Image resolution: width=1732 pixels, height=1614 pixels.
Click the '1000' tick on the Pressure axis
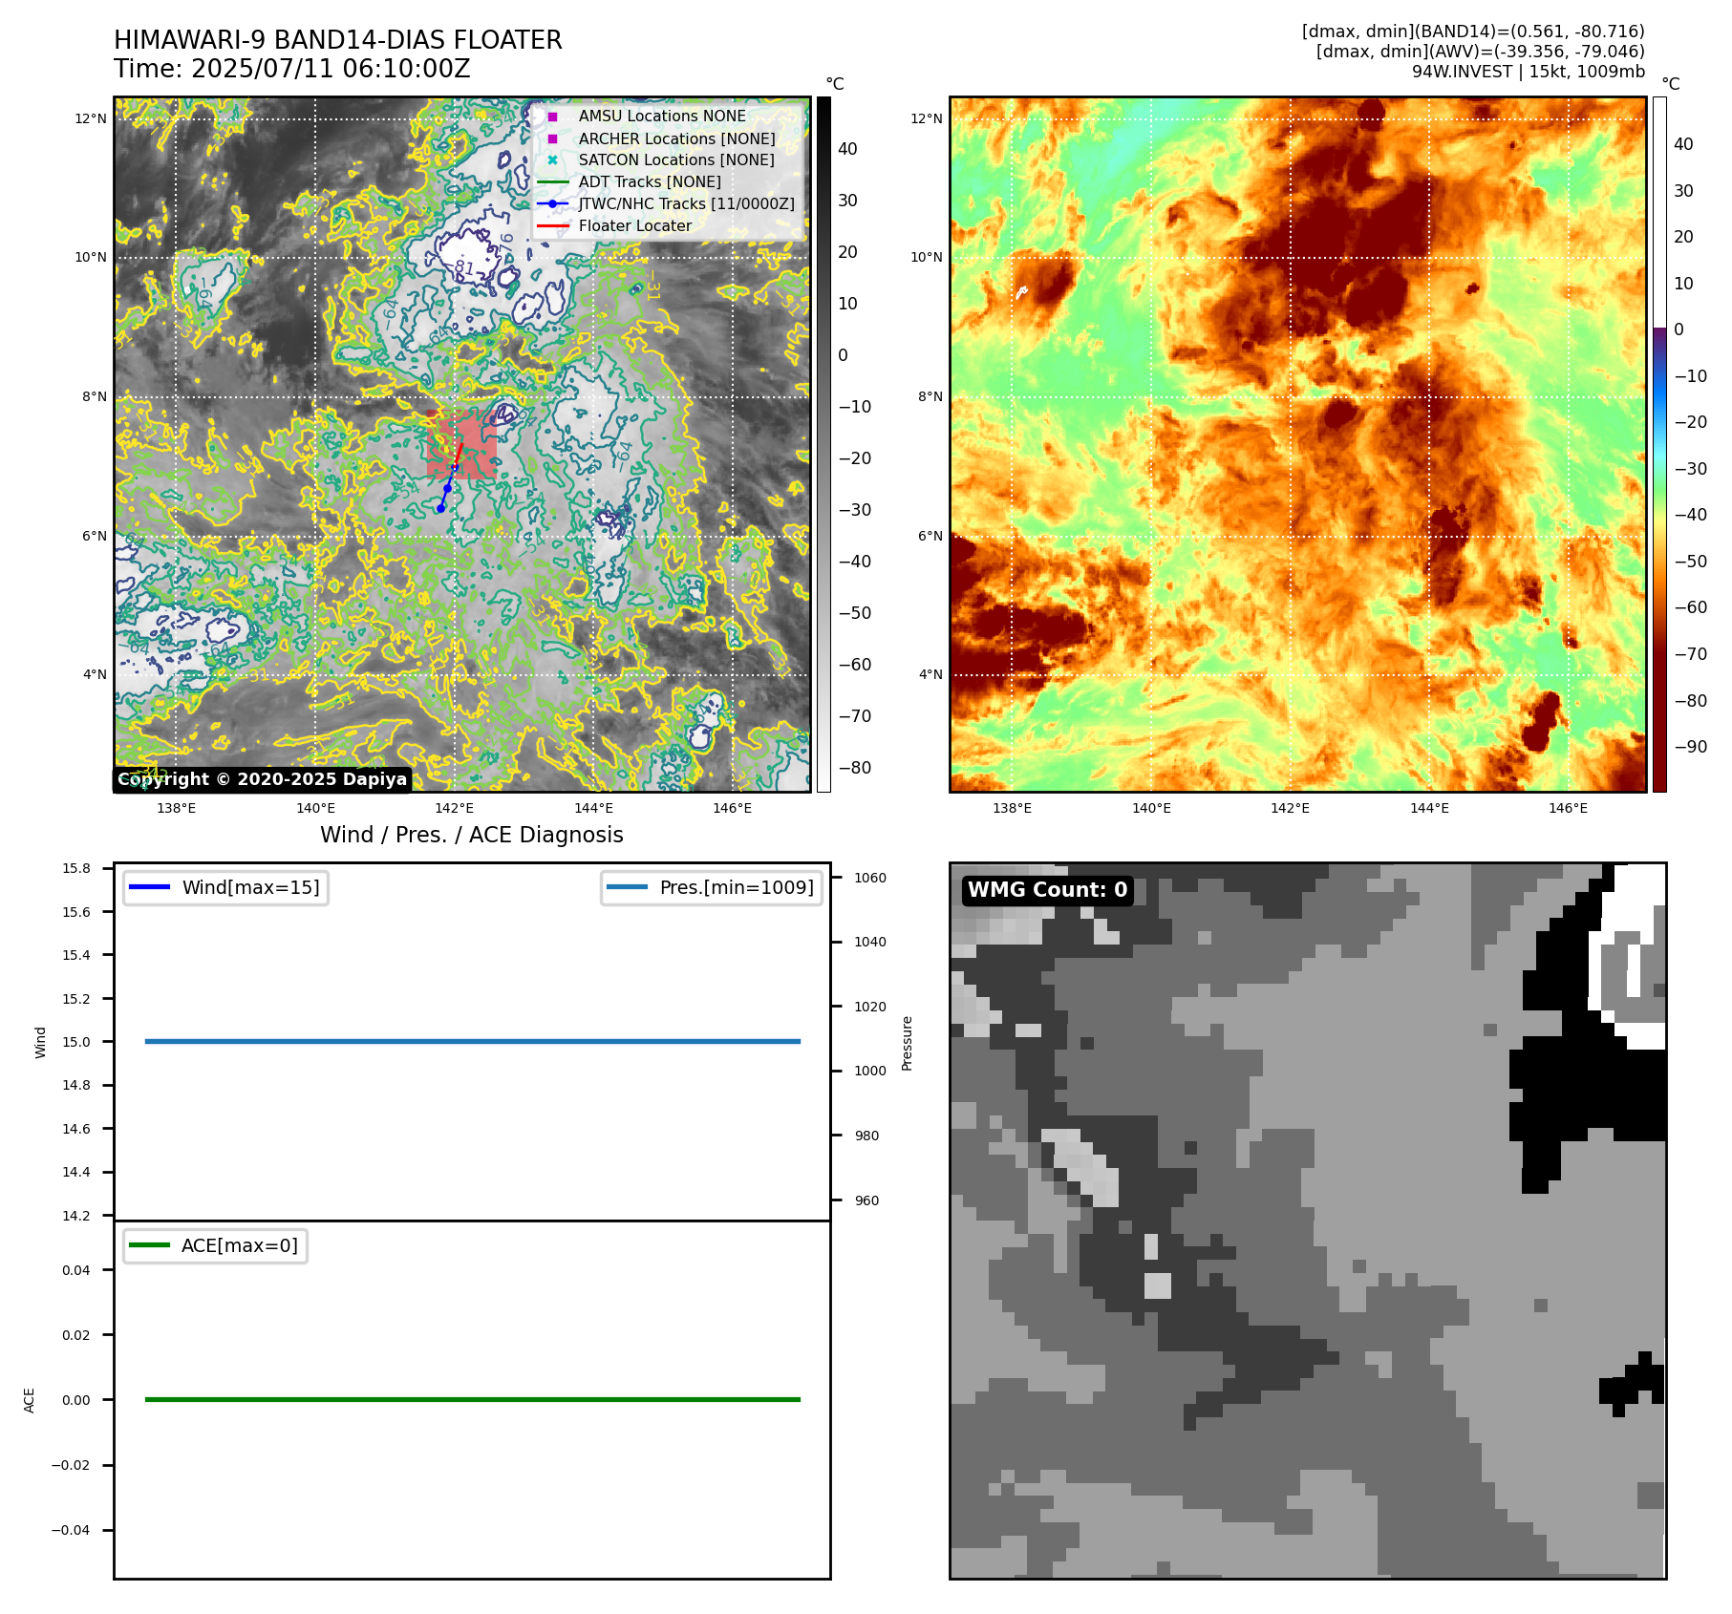pyautogui.click(x=870, y=1071)
